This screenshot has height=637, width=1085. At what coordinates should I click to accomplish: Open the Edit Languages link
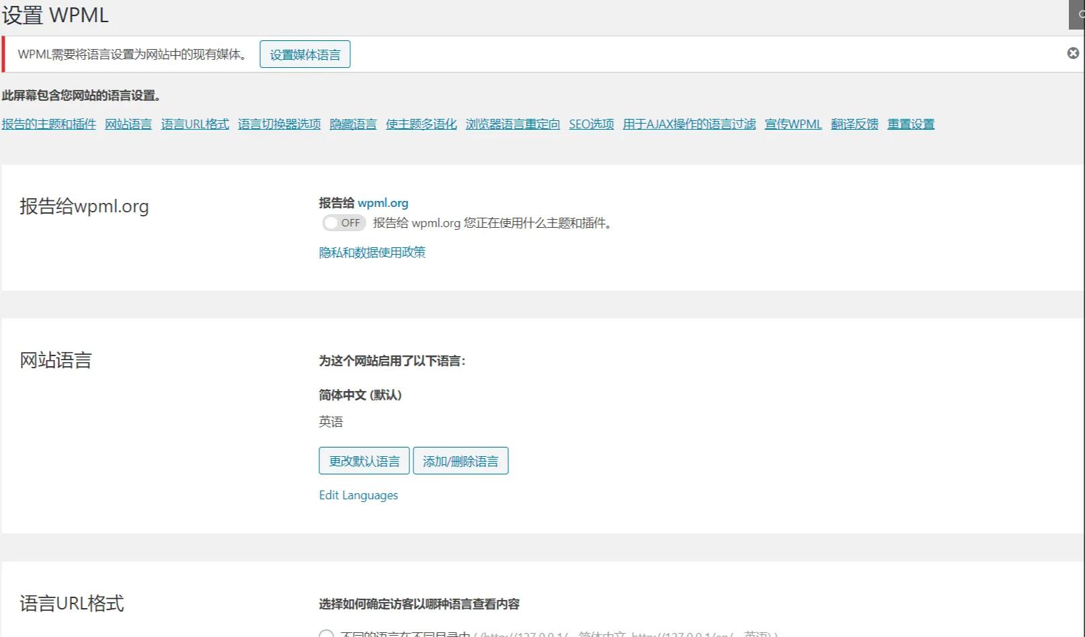click(x=358, y=495)
